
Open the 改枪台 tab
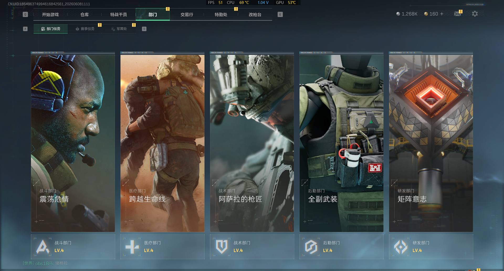(255, 15)
